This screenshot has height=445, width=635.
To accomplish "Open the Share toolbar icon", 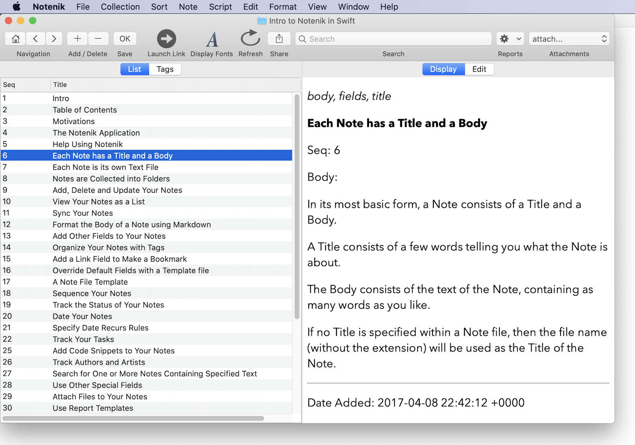I will click(279, 39).
